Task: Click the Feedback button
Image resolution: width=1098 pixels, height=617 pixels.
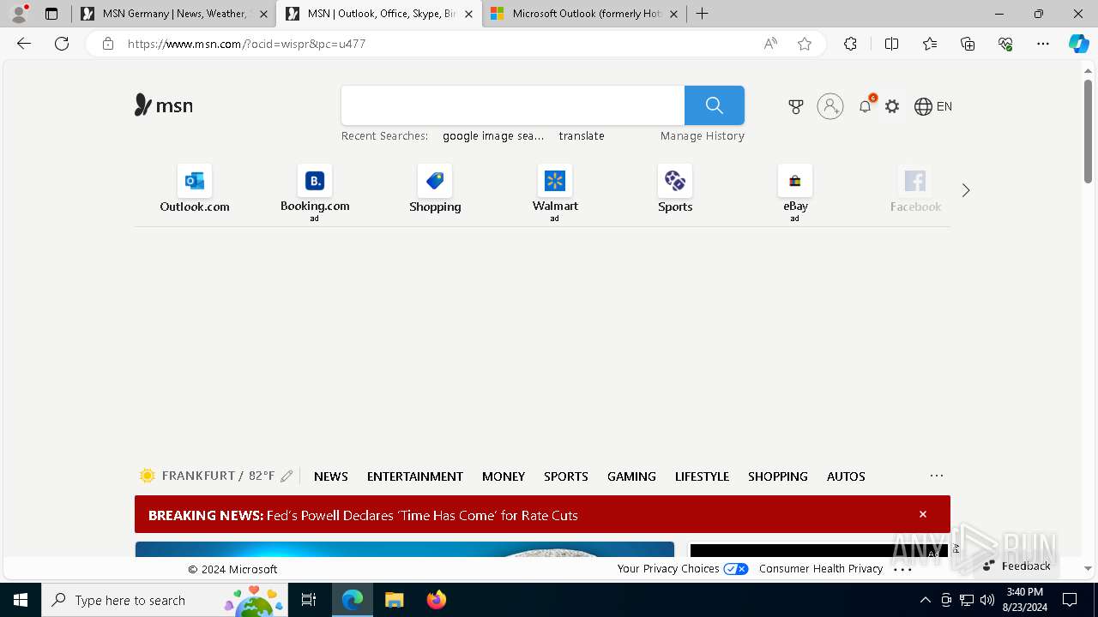Action: click(x=1017, y=566)
